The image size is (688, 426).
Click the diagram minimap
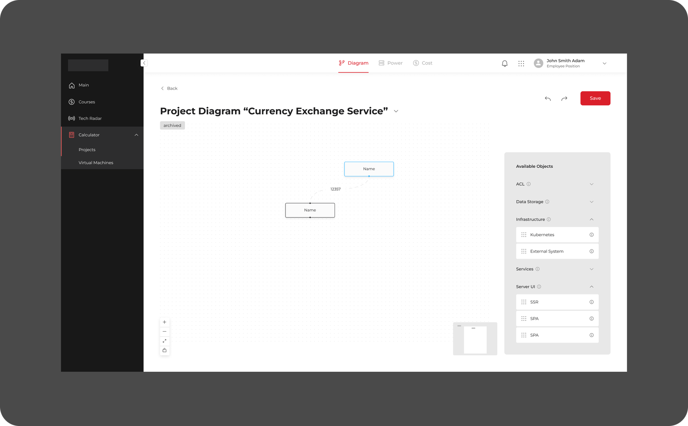[x=475, y=339]
